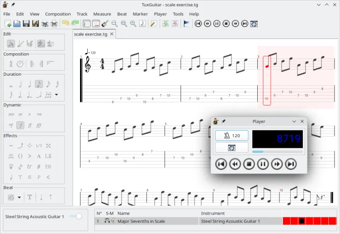
Task: Collapse the Player window using chevron
Action: [x=294, y=122]
